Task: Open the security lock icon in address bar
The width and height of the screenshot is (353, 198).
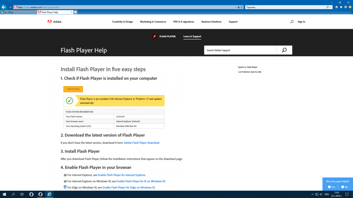Action: pos(239,7)
